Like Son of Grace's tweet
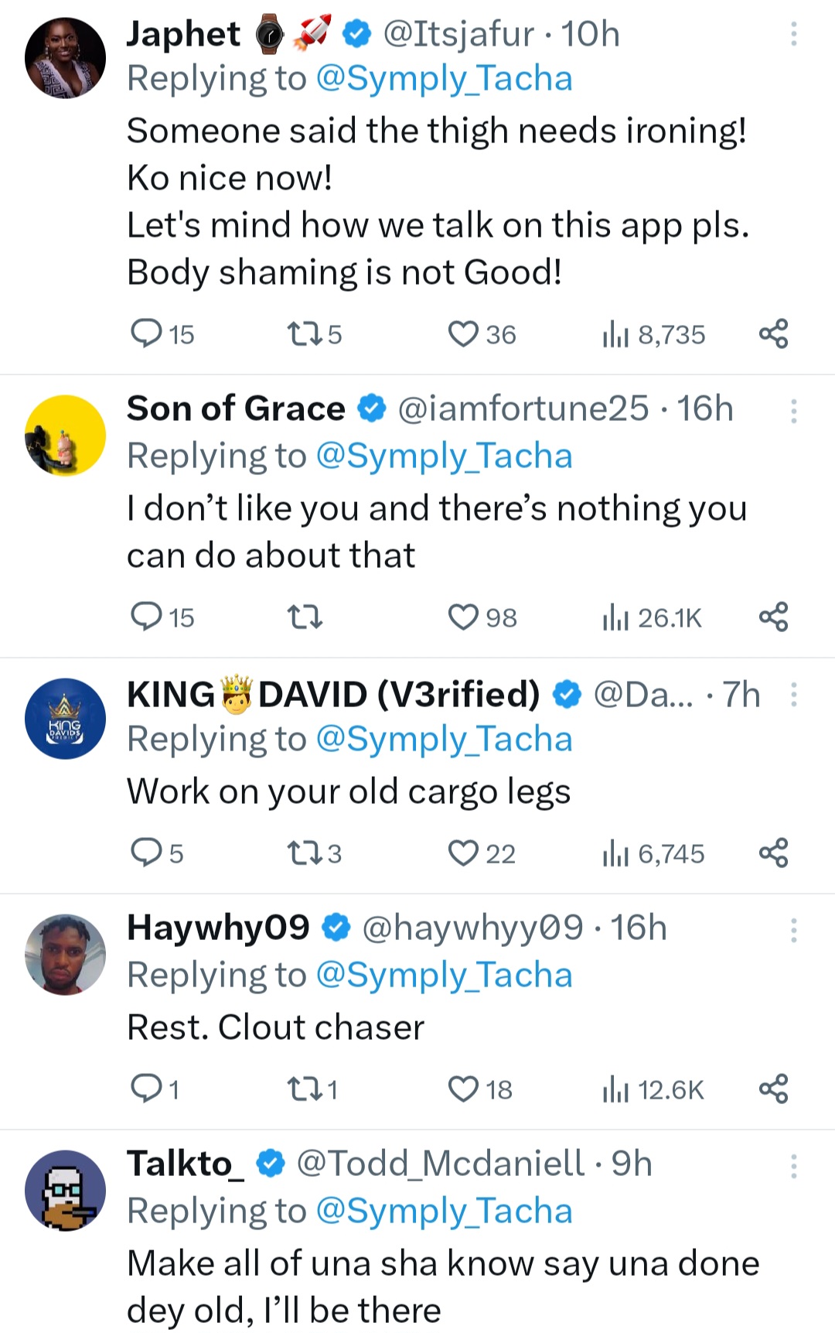This screenshot has width=835, height=1333. pyautogui.click(x=463, y=617)
